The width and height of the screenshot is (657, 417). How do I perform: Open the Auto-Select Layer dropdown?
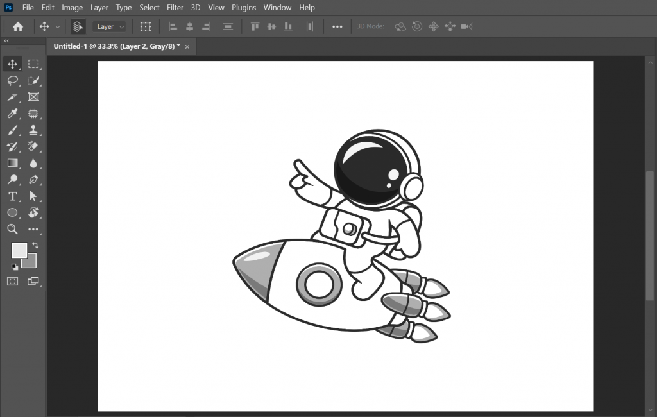109,26
